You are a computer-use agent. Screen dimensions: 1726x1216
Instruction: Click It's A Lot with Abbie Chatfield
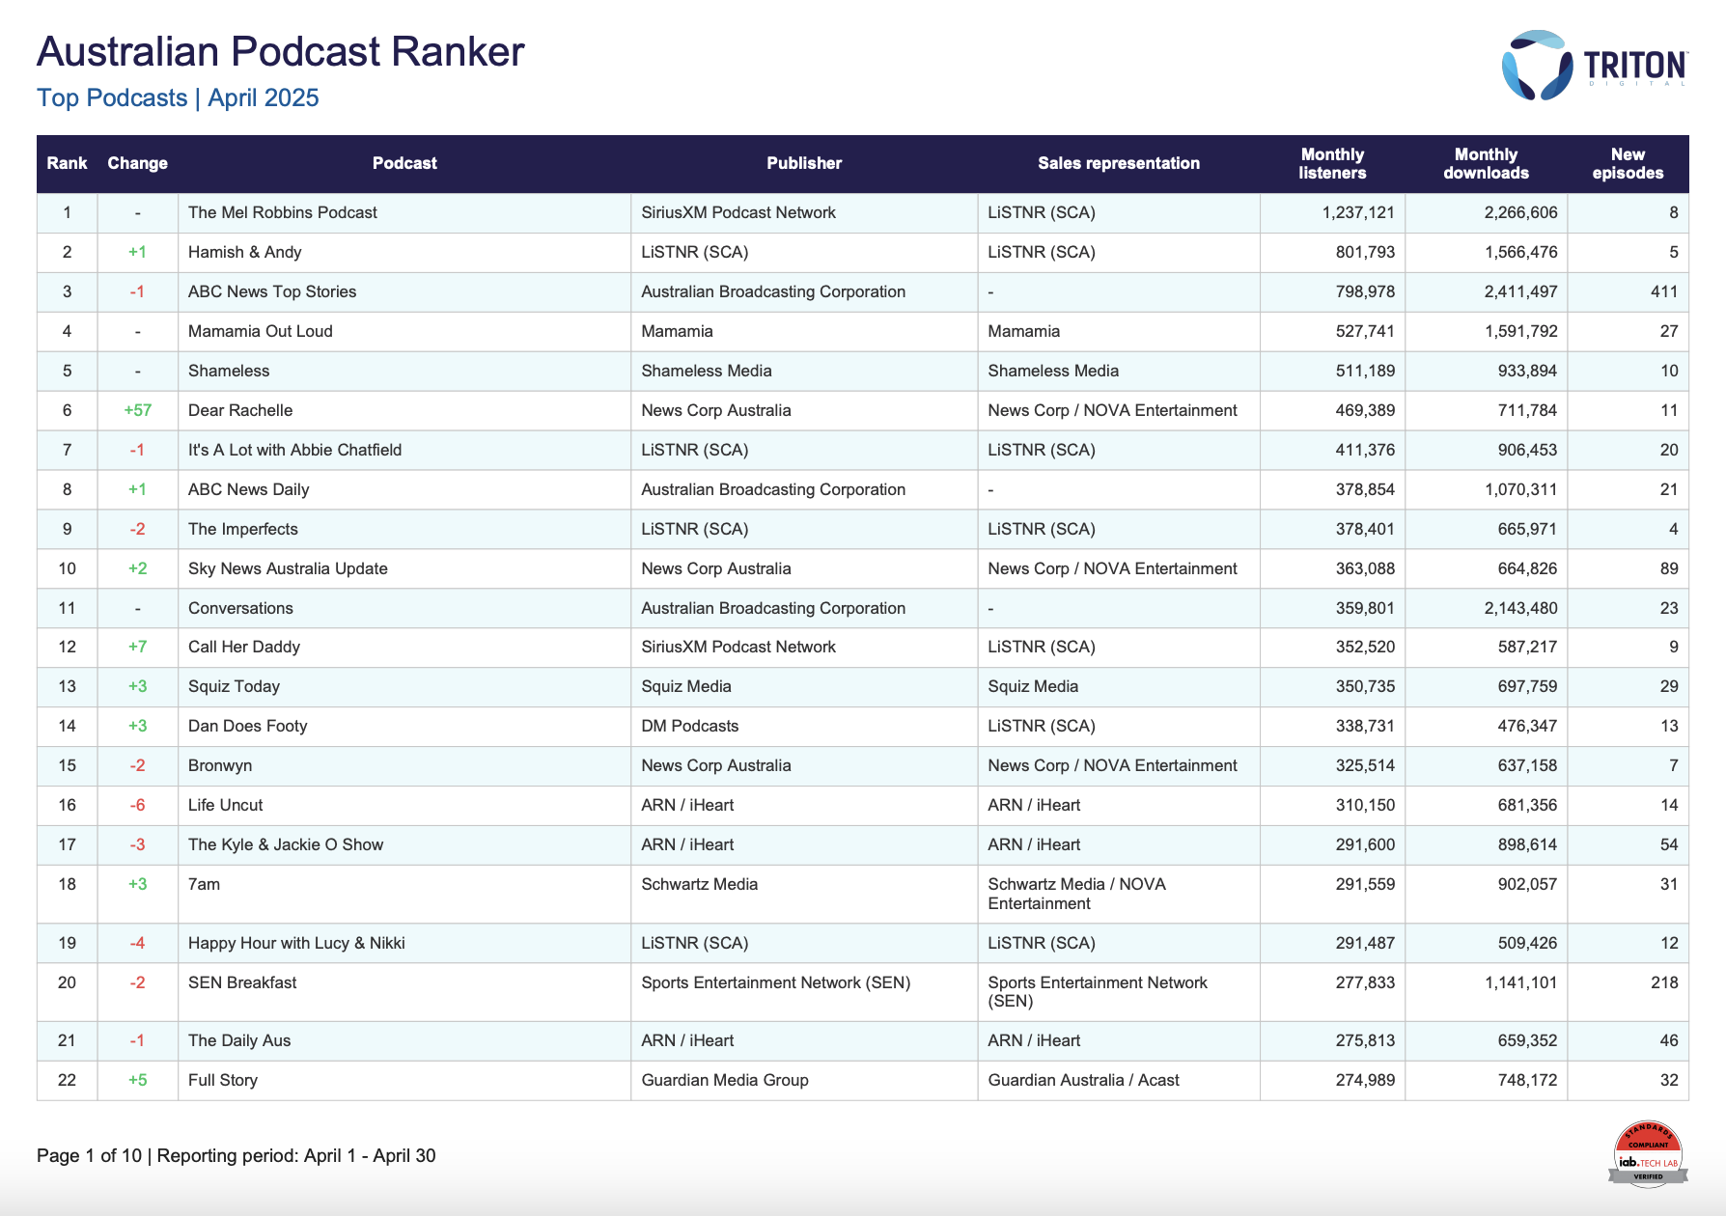(294, 450)
